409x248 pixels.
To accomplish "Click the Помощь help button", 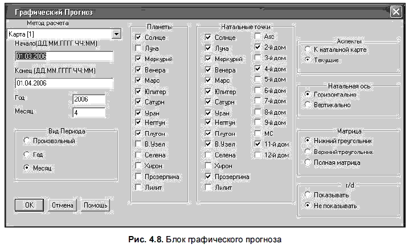I will [x=96, y=205].
